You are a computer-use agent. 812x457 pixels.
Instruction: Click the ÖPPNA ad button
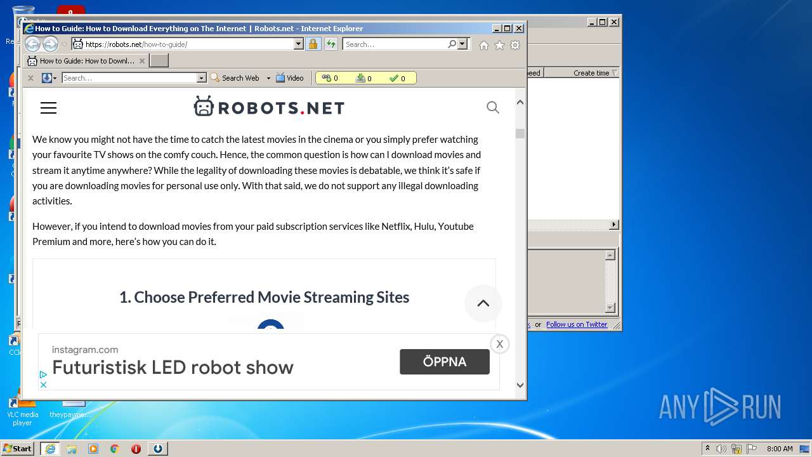[x=445, y=362]
